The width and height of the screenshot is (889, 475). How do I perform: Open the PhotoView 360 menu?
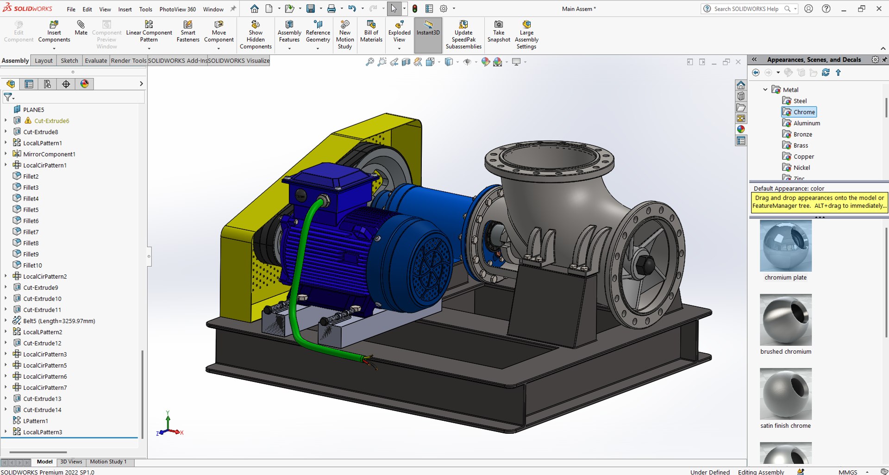(177, 9)
